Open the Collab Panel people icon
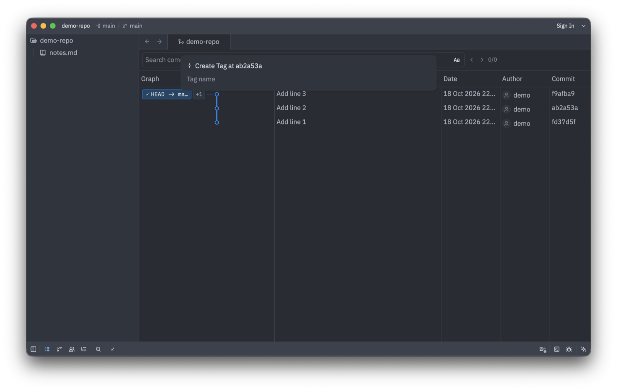This screenshot has width=617, height=391. point(72,349)
